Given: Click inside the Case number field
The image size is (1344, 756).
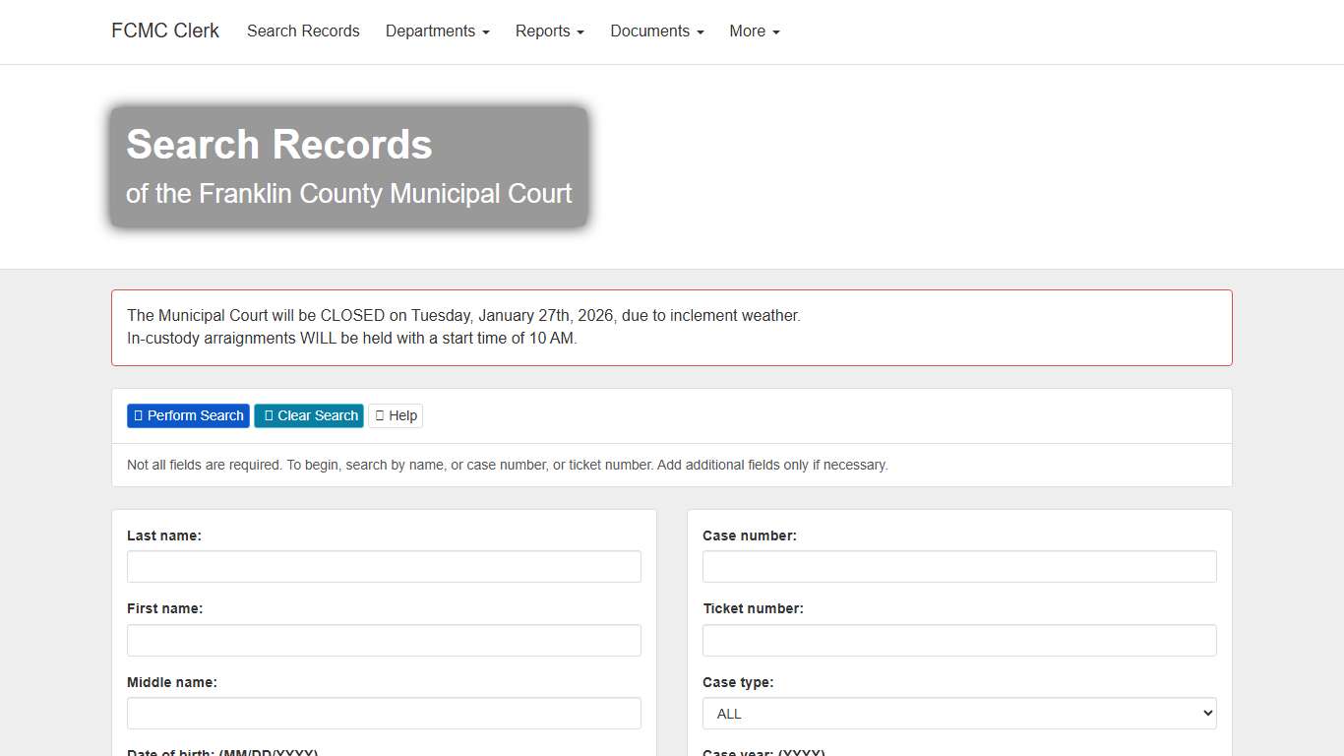Looking at the screenshot, I should coord(959,566).
